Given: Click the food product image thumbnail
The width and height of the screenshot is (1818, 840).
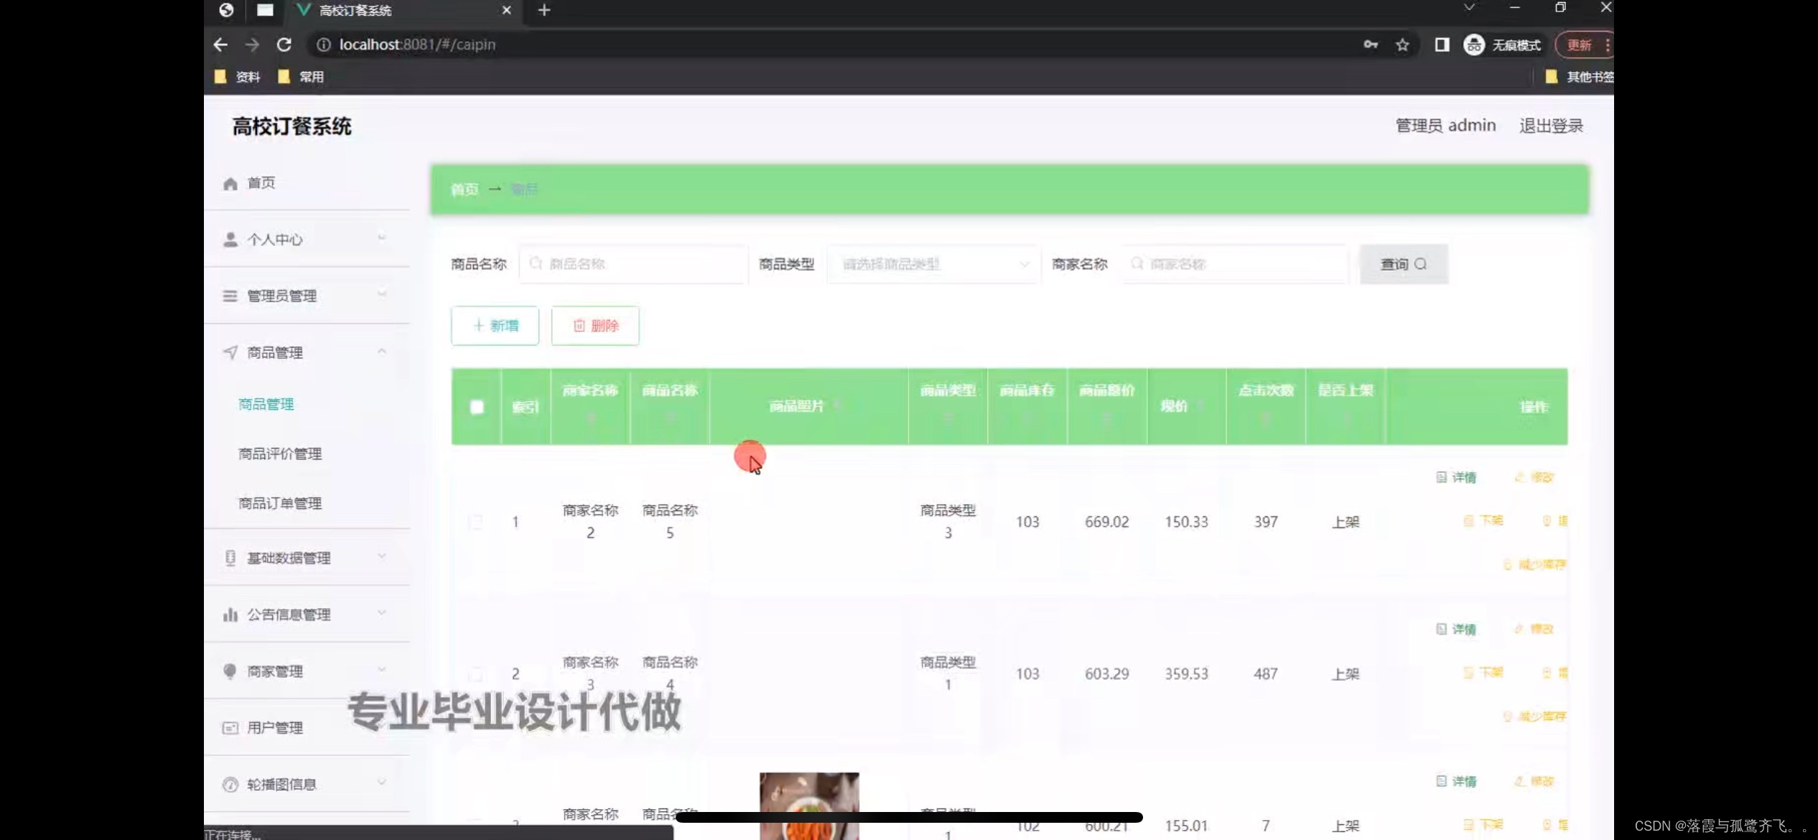Looking at the screenshot, I should click(x=809, y=806).
